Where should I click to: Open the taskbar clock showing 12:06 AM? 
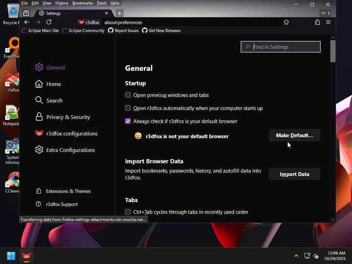pyautogui.click(x=335, y=256)
